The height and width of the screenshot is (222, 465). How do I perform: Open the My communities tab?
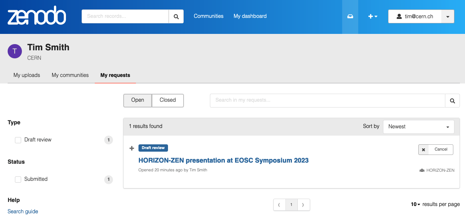pos(70,75)
